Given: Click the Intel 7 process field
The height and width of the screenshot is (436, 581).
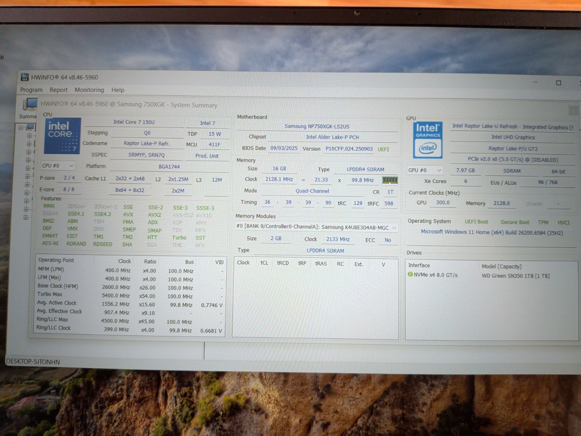Looking at the screenshot, I should tap(207, 123).
